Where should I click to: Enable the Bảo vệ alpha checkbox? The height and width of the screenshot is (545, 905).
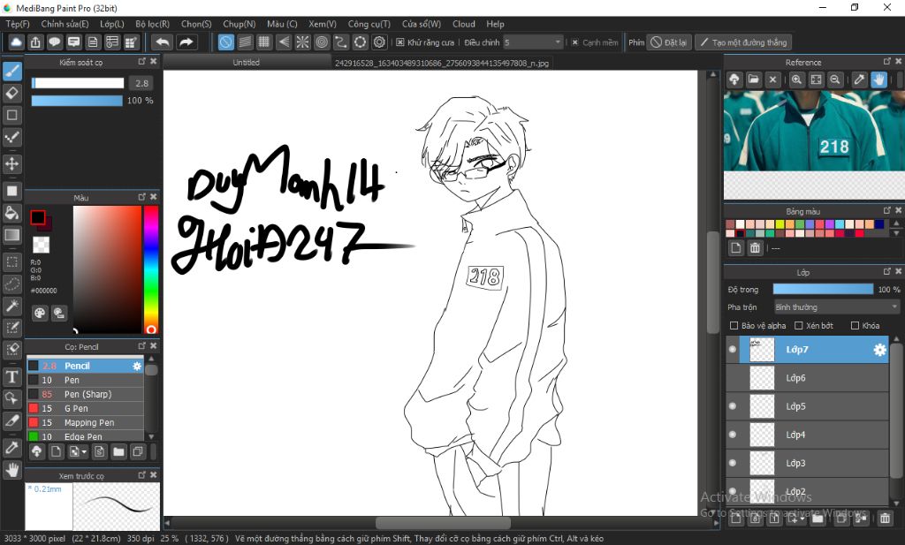point(734,326)
